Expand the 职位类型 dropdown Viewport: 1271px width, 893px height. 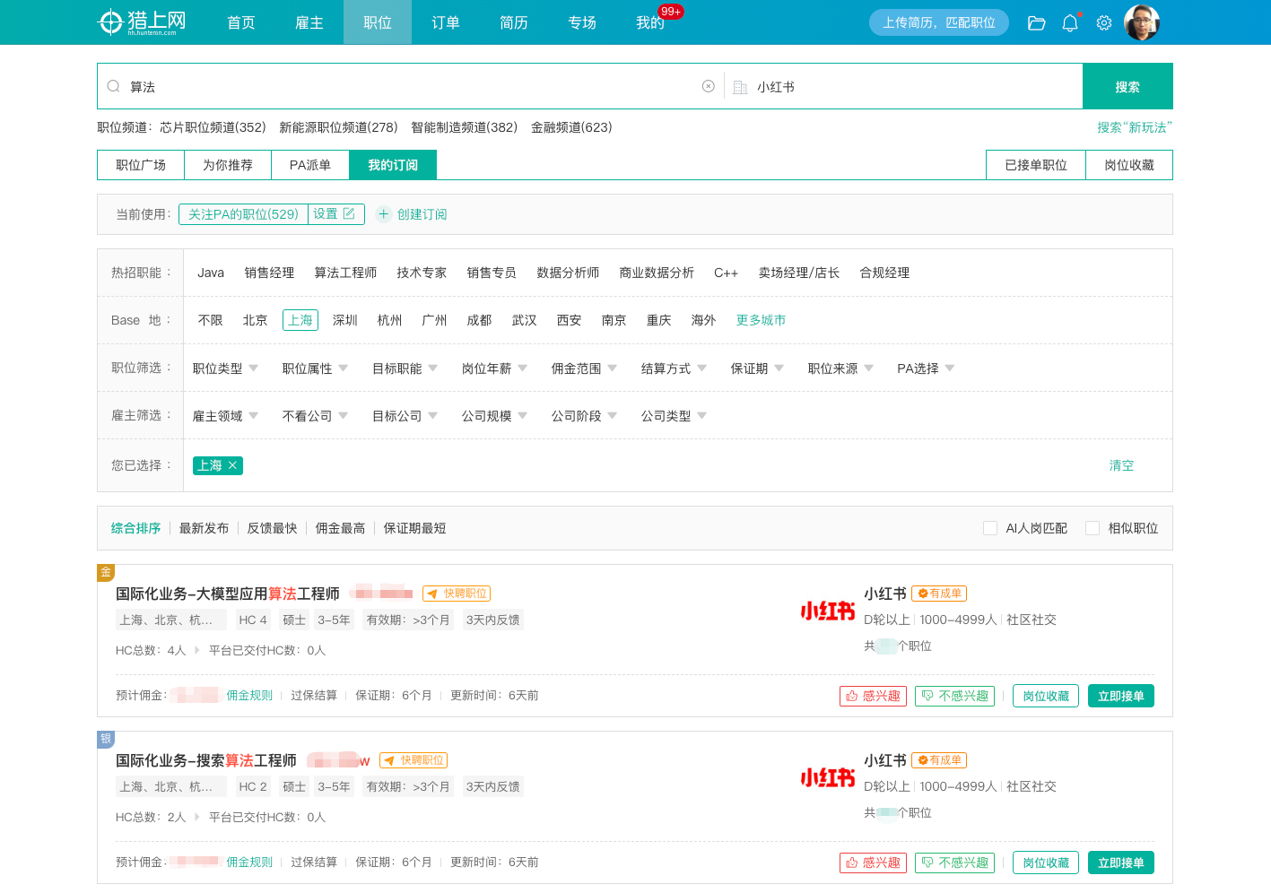(x=225, y=368)
